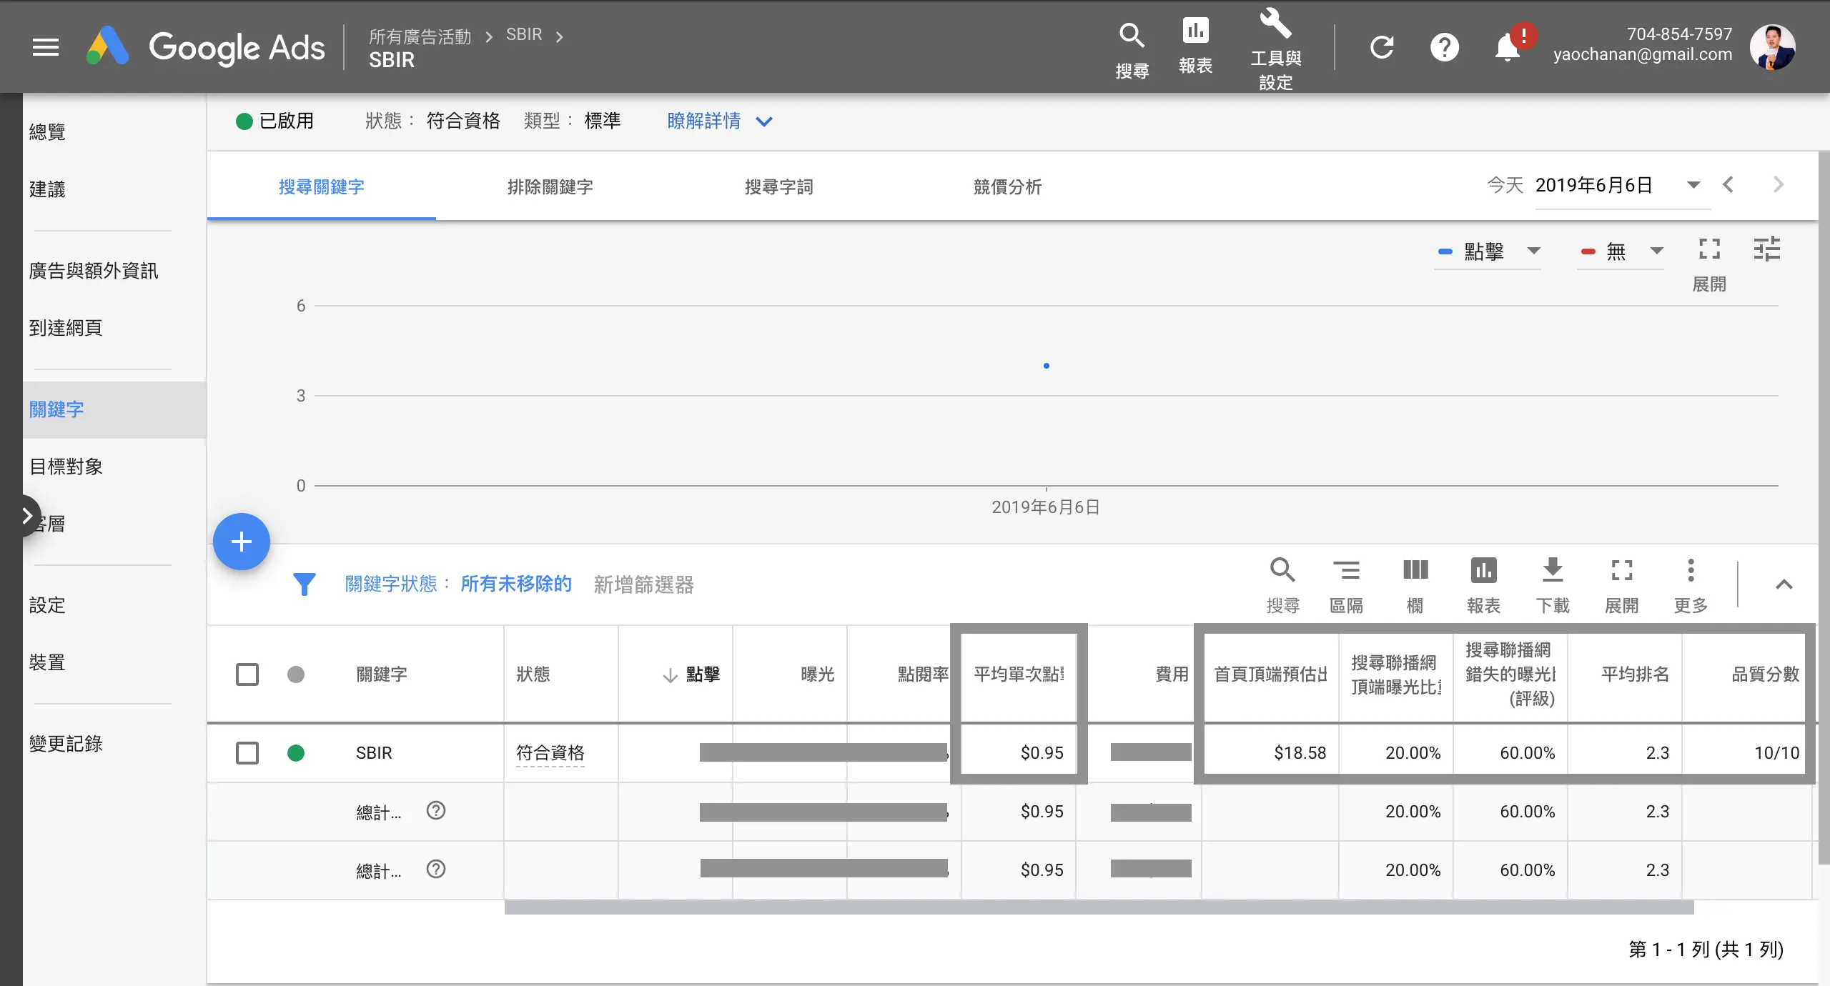Open the chart adjust sliders icon
The height and width of the screenshot is (986, 1830).
pos(1766,249)
